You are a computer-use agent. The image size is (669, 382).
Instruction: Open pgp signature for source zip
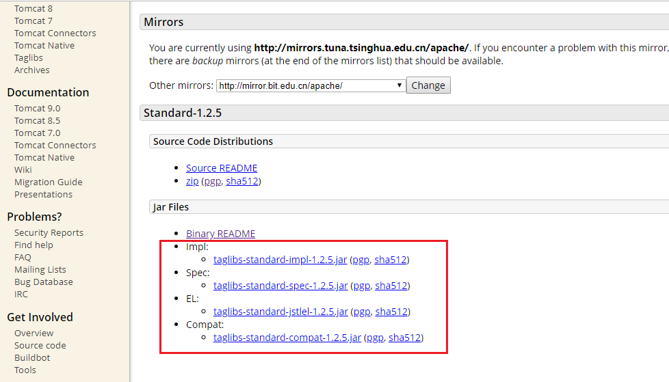pyautogui.click(x=213, y=181)
